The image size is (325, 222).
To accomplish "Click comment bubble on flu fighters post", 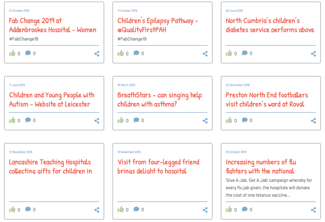I will click(244, 209).
